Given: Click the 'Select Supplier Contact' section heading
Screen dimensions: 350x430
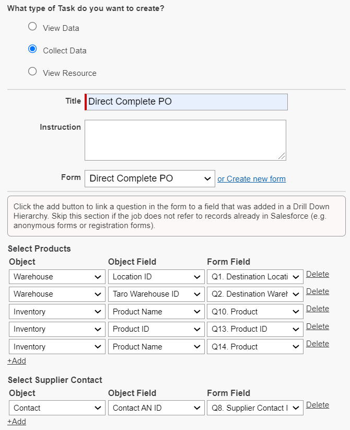Looking at the screenshot, I should (x=55, y=380).
